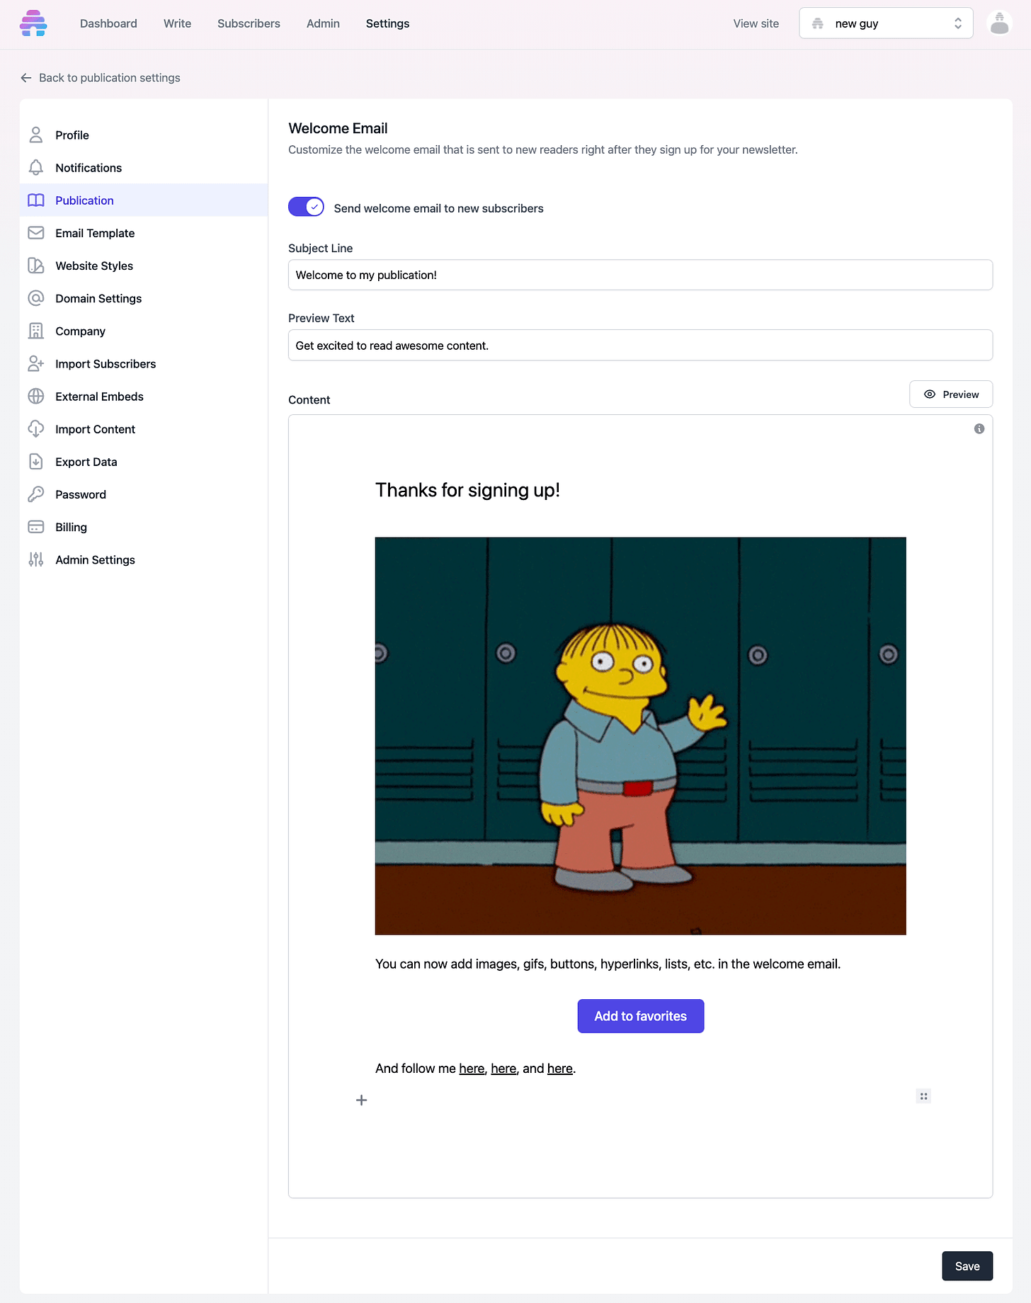Click the drag handle dots icon

click(923, 1096)
